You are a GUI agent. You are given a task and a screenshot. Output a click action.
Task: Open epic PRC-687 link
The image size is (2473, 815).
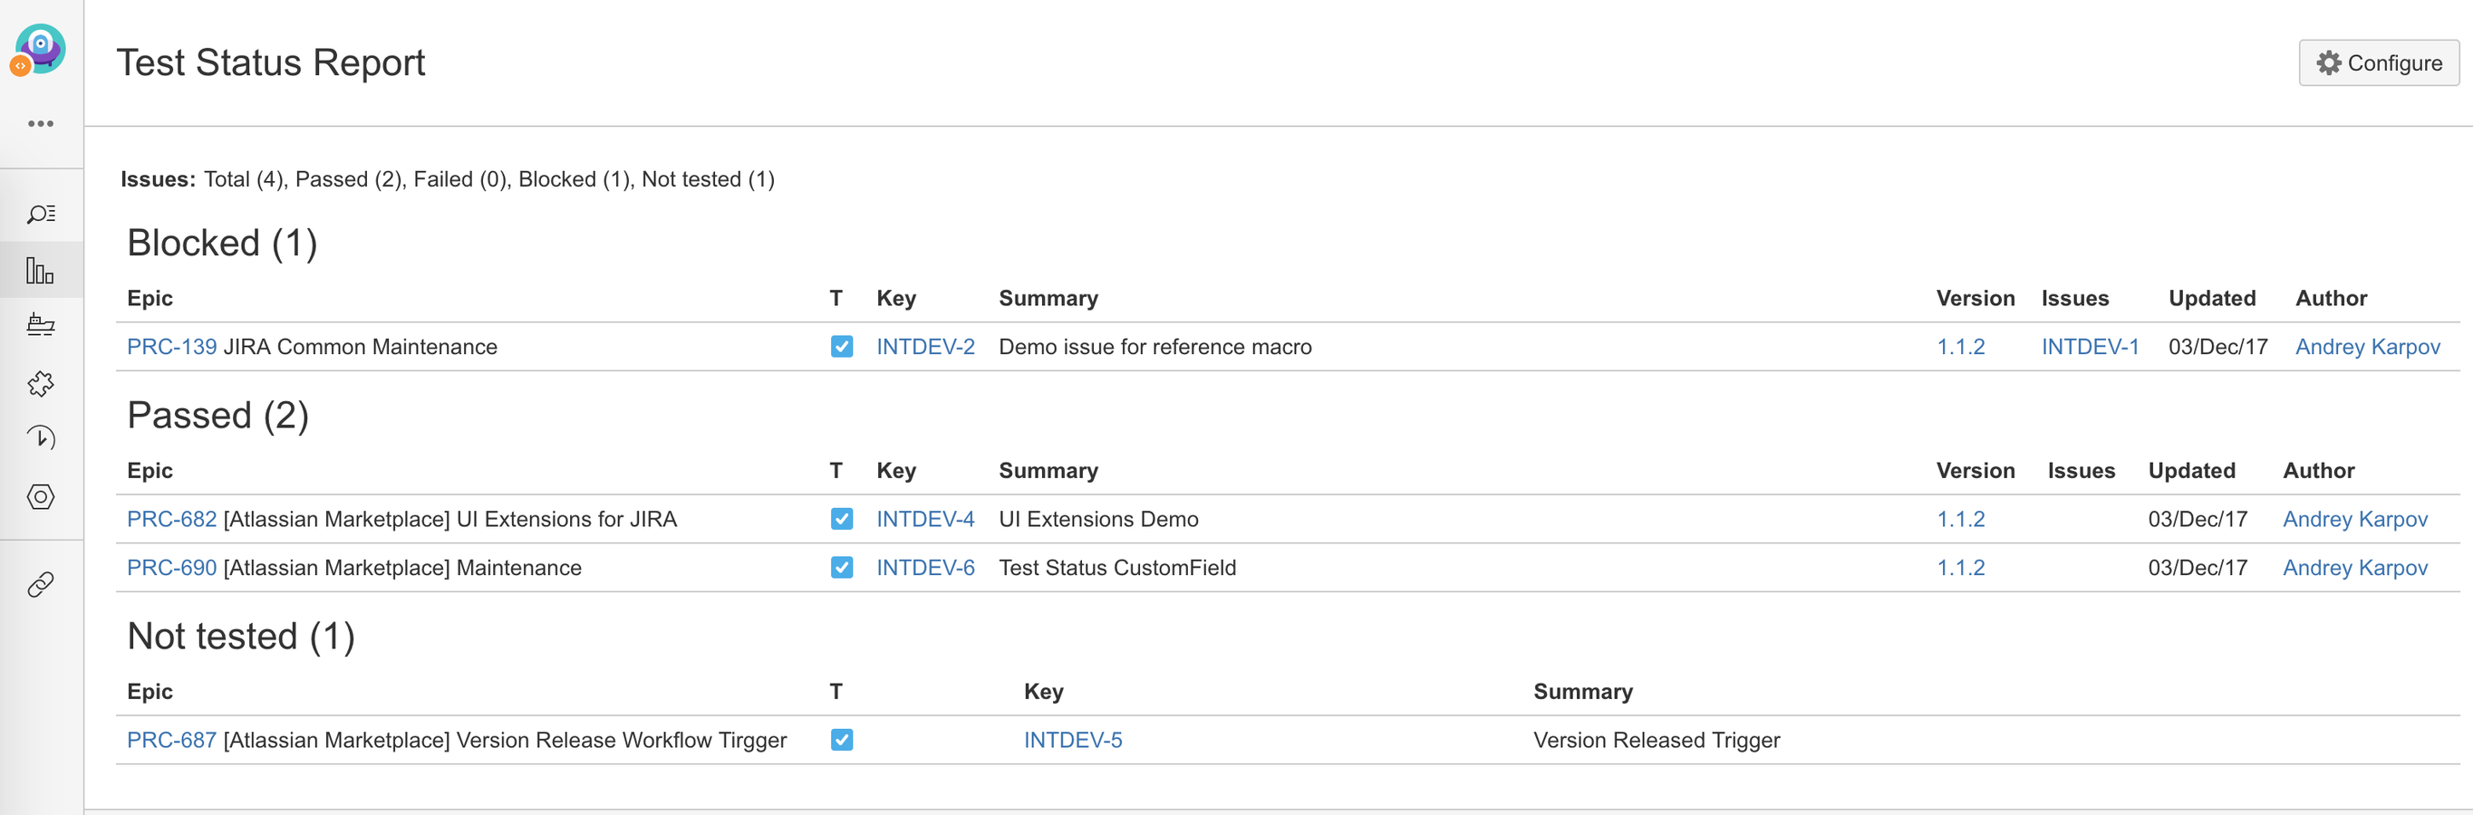[x=172, y=740]
